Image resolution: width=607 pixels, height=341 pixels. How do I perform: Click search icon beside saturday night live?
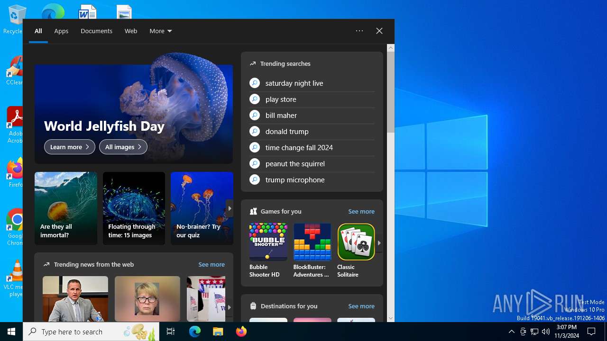click(x=255, y=83)
